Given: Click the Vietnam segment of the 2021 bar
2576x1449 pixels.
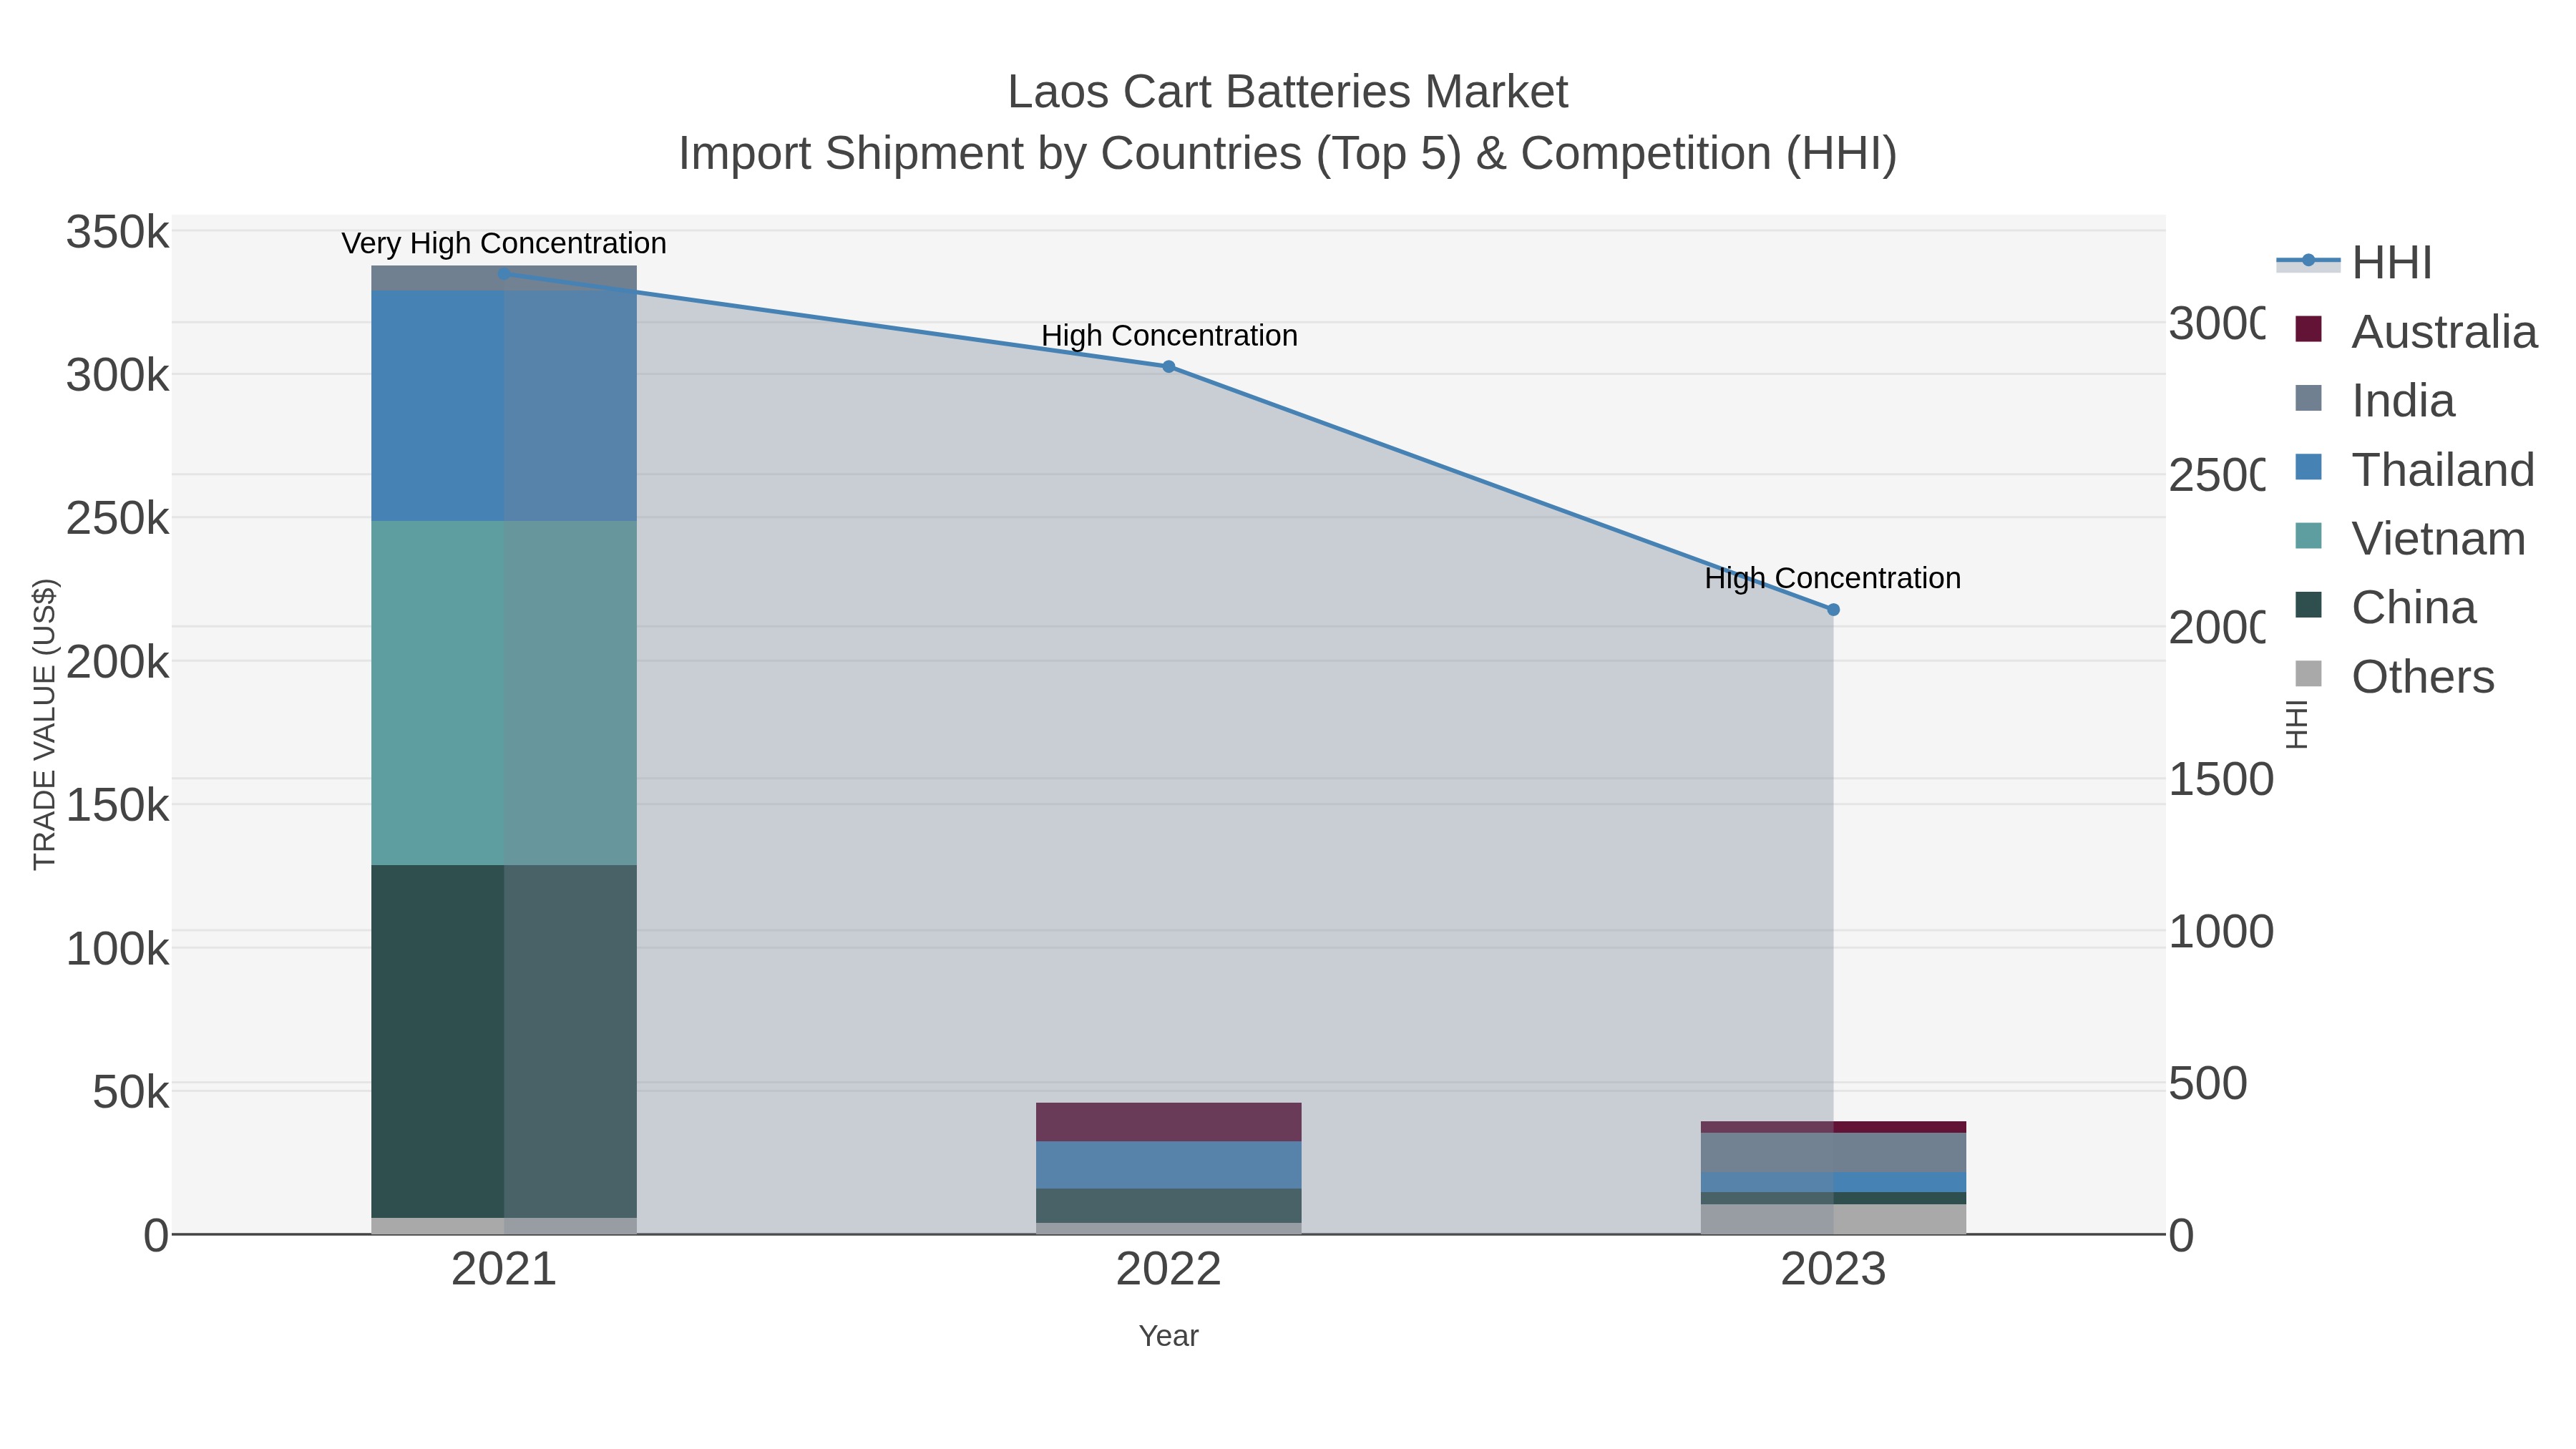Looking at the screenshot, I should pyautogui.click(x=504, y=693).
